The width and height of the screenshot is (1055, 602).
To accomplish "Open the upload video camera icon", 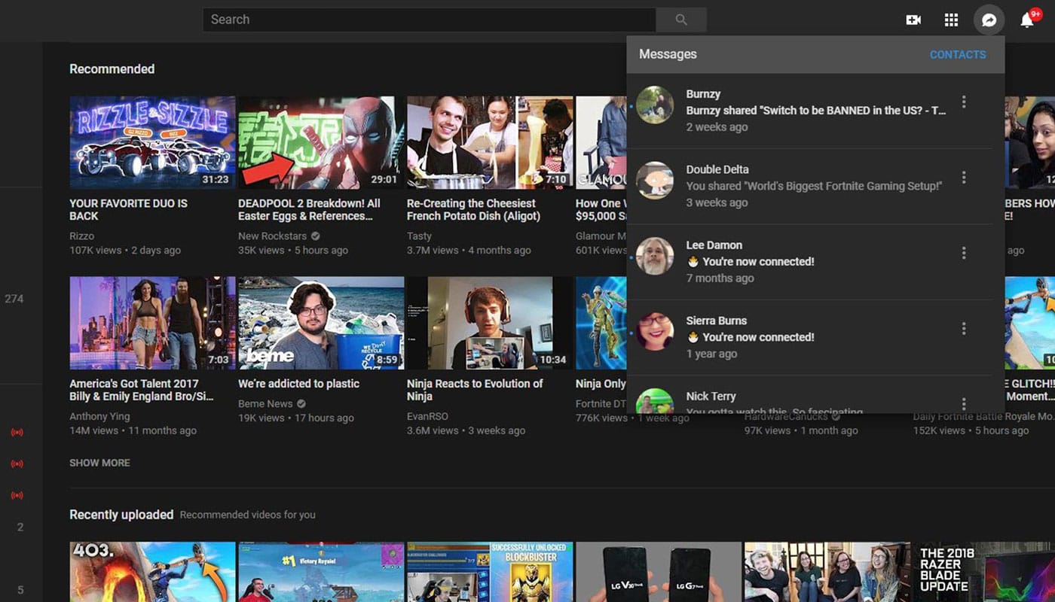I will (x=913, y=20).
